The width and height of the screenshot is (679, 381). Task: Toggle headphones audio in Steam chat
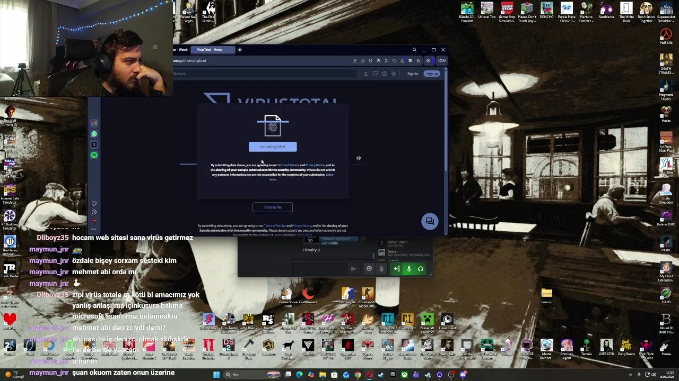pos(420,269)
